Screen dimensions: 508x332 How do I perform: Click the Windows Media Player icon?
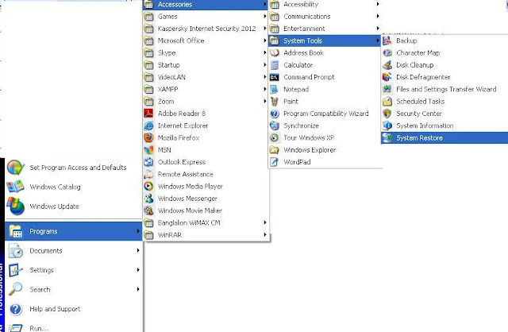click(148, 187)
